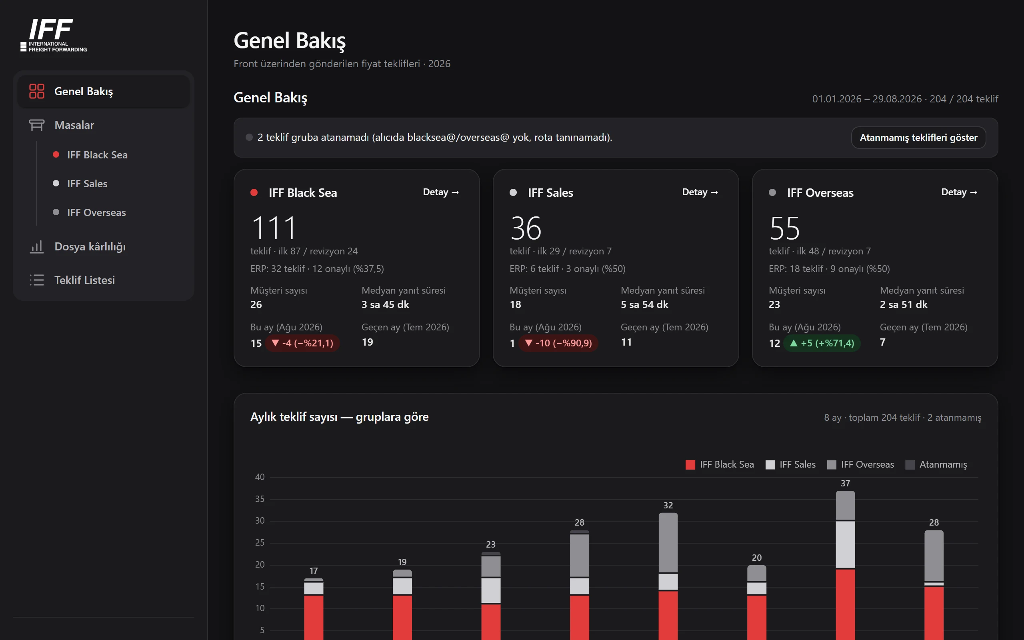Toggle IFF Overseas legend swatch in chart
The height and width of the screenshot is (640, 1024).
click(x=832, y=464)
